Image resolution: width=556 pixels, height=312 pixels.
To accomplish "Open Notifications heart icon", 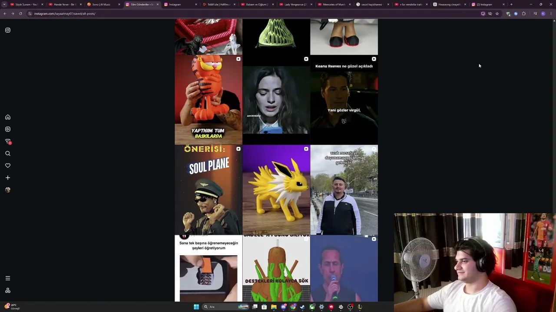I will point(8,166).
